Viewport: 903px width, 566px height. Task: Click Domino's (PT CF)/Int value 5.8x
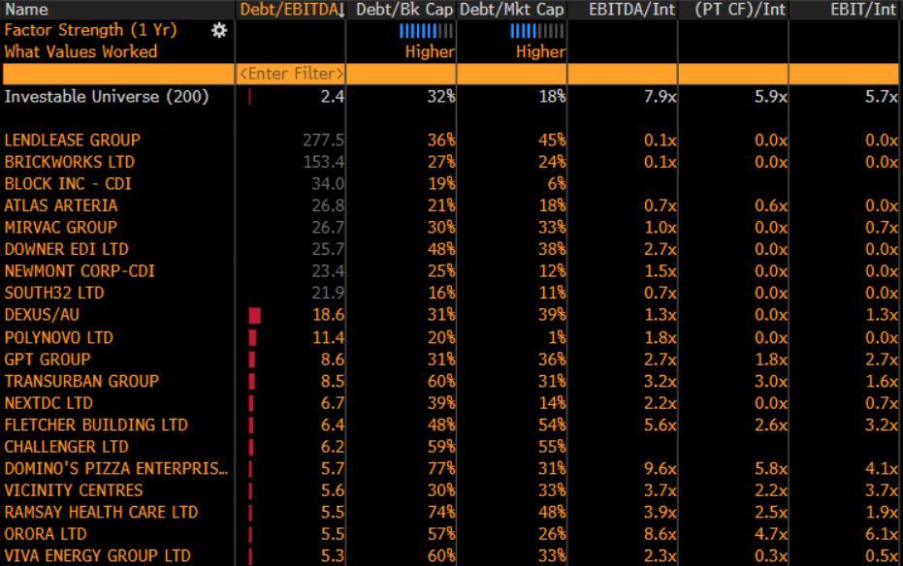click(x=770, y=469)
